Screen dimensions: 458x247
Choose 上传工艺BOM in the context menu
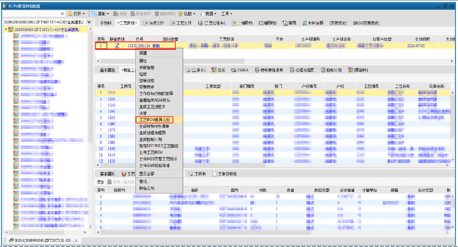point(151,152)
